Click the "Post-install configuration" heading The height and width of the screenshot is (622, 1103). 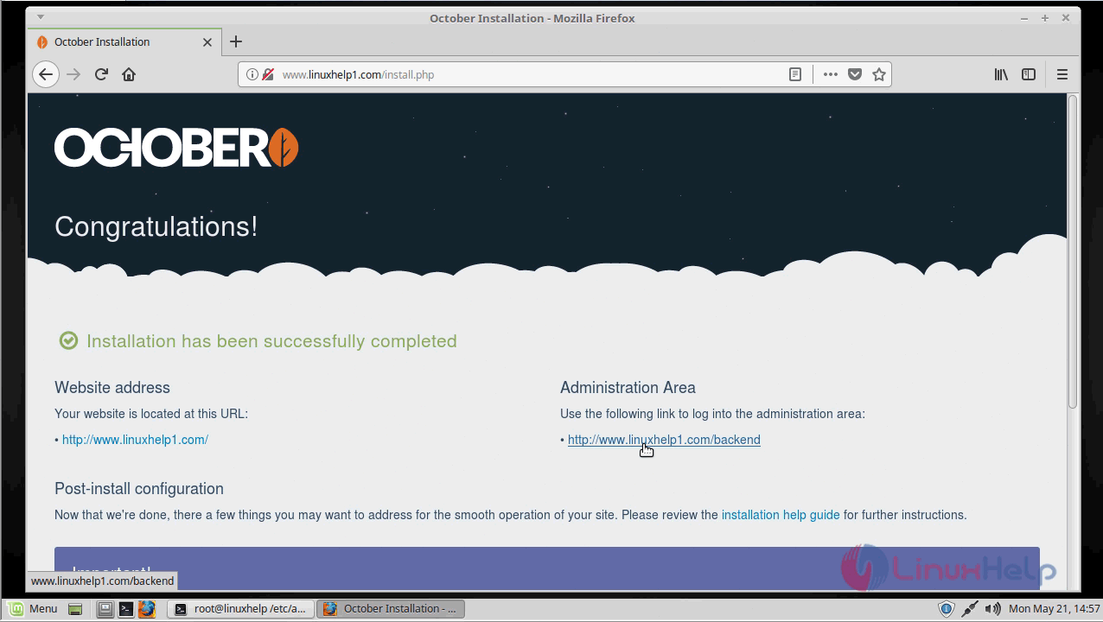click(x=139, y=489)
